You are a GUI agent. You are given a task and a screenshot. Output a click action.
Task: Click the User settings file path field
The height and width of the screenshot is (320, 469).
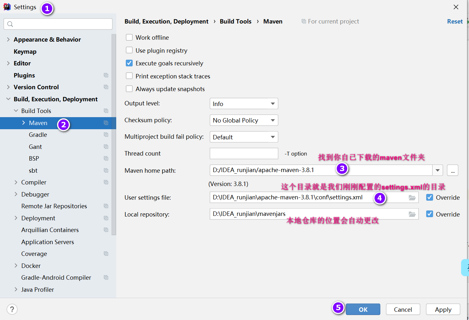(314, 197)
